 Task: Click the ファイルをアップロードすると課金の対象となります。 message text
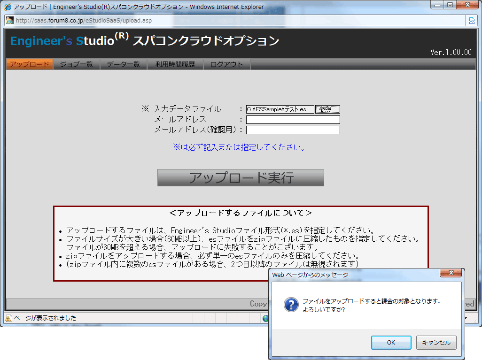tap(372, 301)
